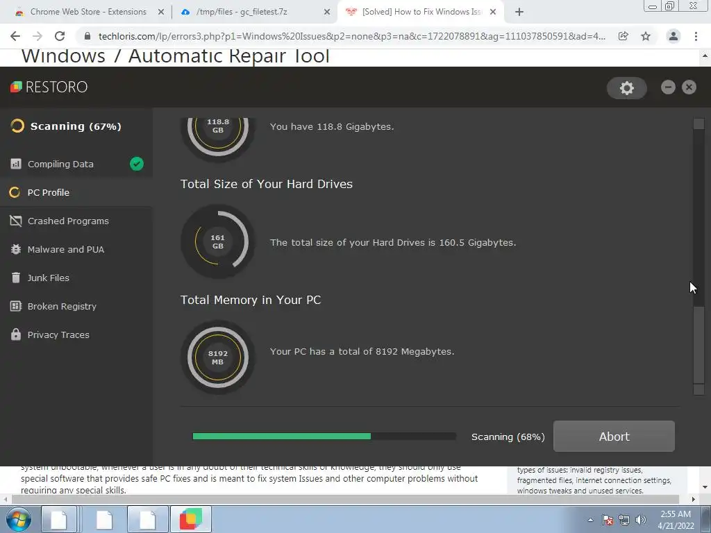Close the Restoro panel with X
This screenshot has width=711, height=533.
pyautogui.click(x=689, y=87)
